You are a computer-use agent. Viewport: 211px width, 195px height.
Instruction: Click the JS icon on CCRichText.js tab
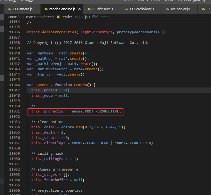click(89, 9)
